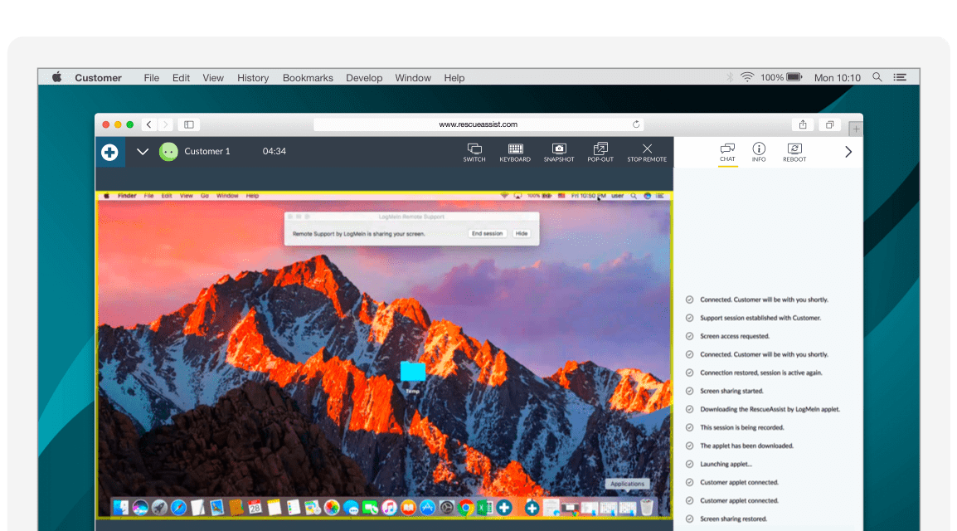
Task: Open the remote desktop's Finder menu
Action: (x=127, y=196)
